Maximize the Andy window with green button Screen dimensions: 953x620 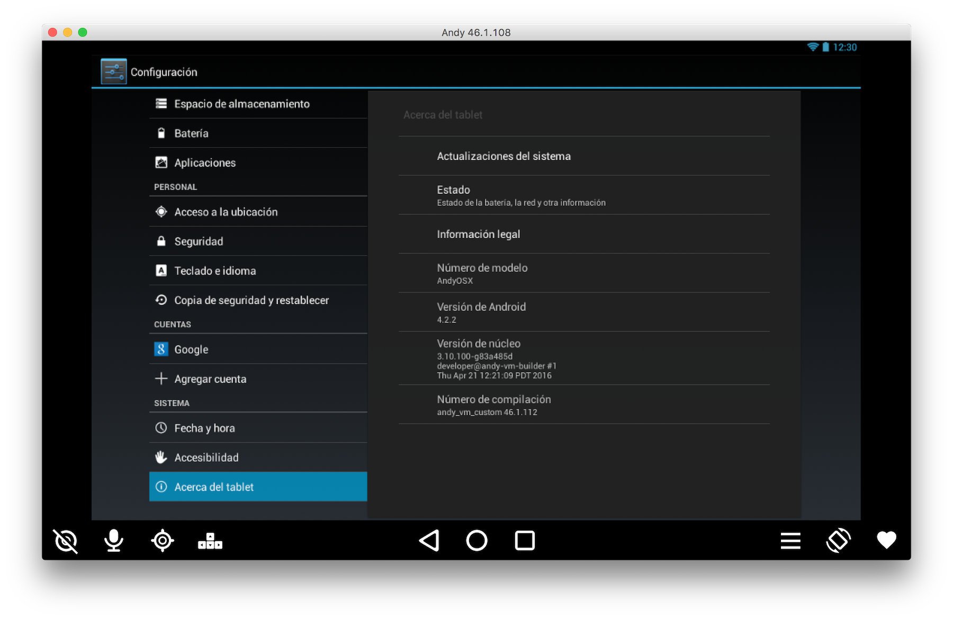[x=83, y=32]
